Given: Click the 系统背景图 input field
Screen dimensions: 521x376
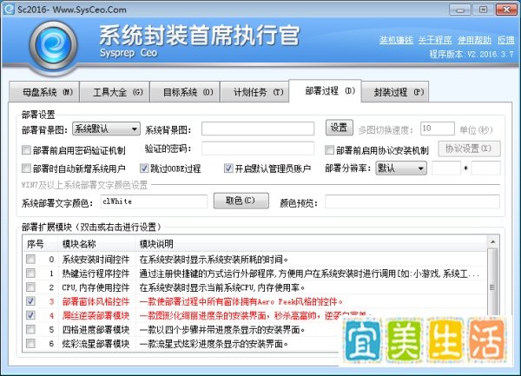Looking at the screenshot, I should pos(258,129).
